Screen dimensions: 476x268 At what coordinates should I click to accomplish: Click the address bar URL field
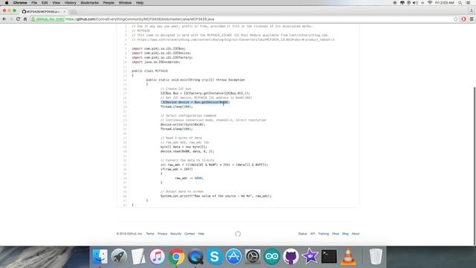(243, 19)
